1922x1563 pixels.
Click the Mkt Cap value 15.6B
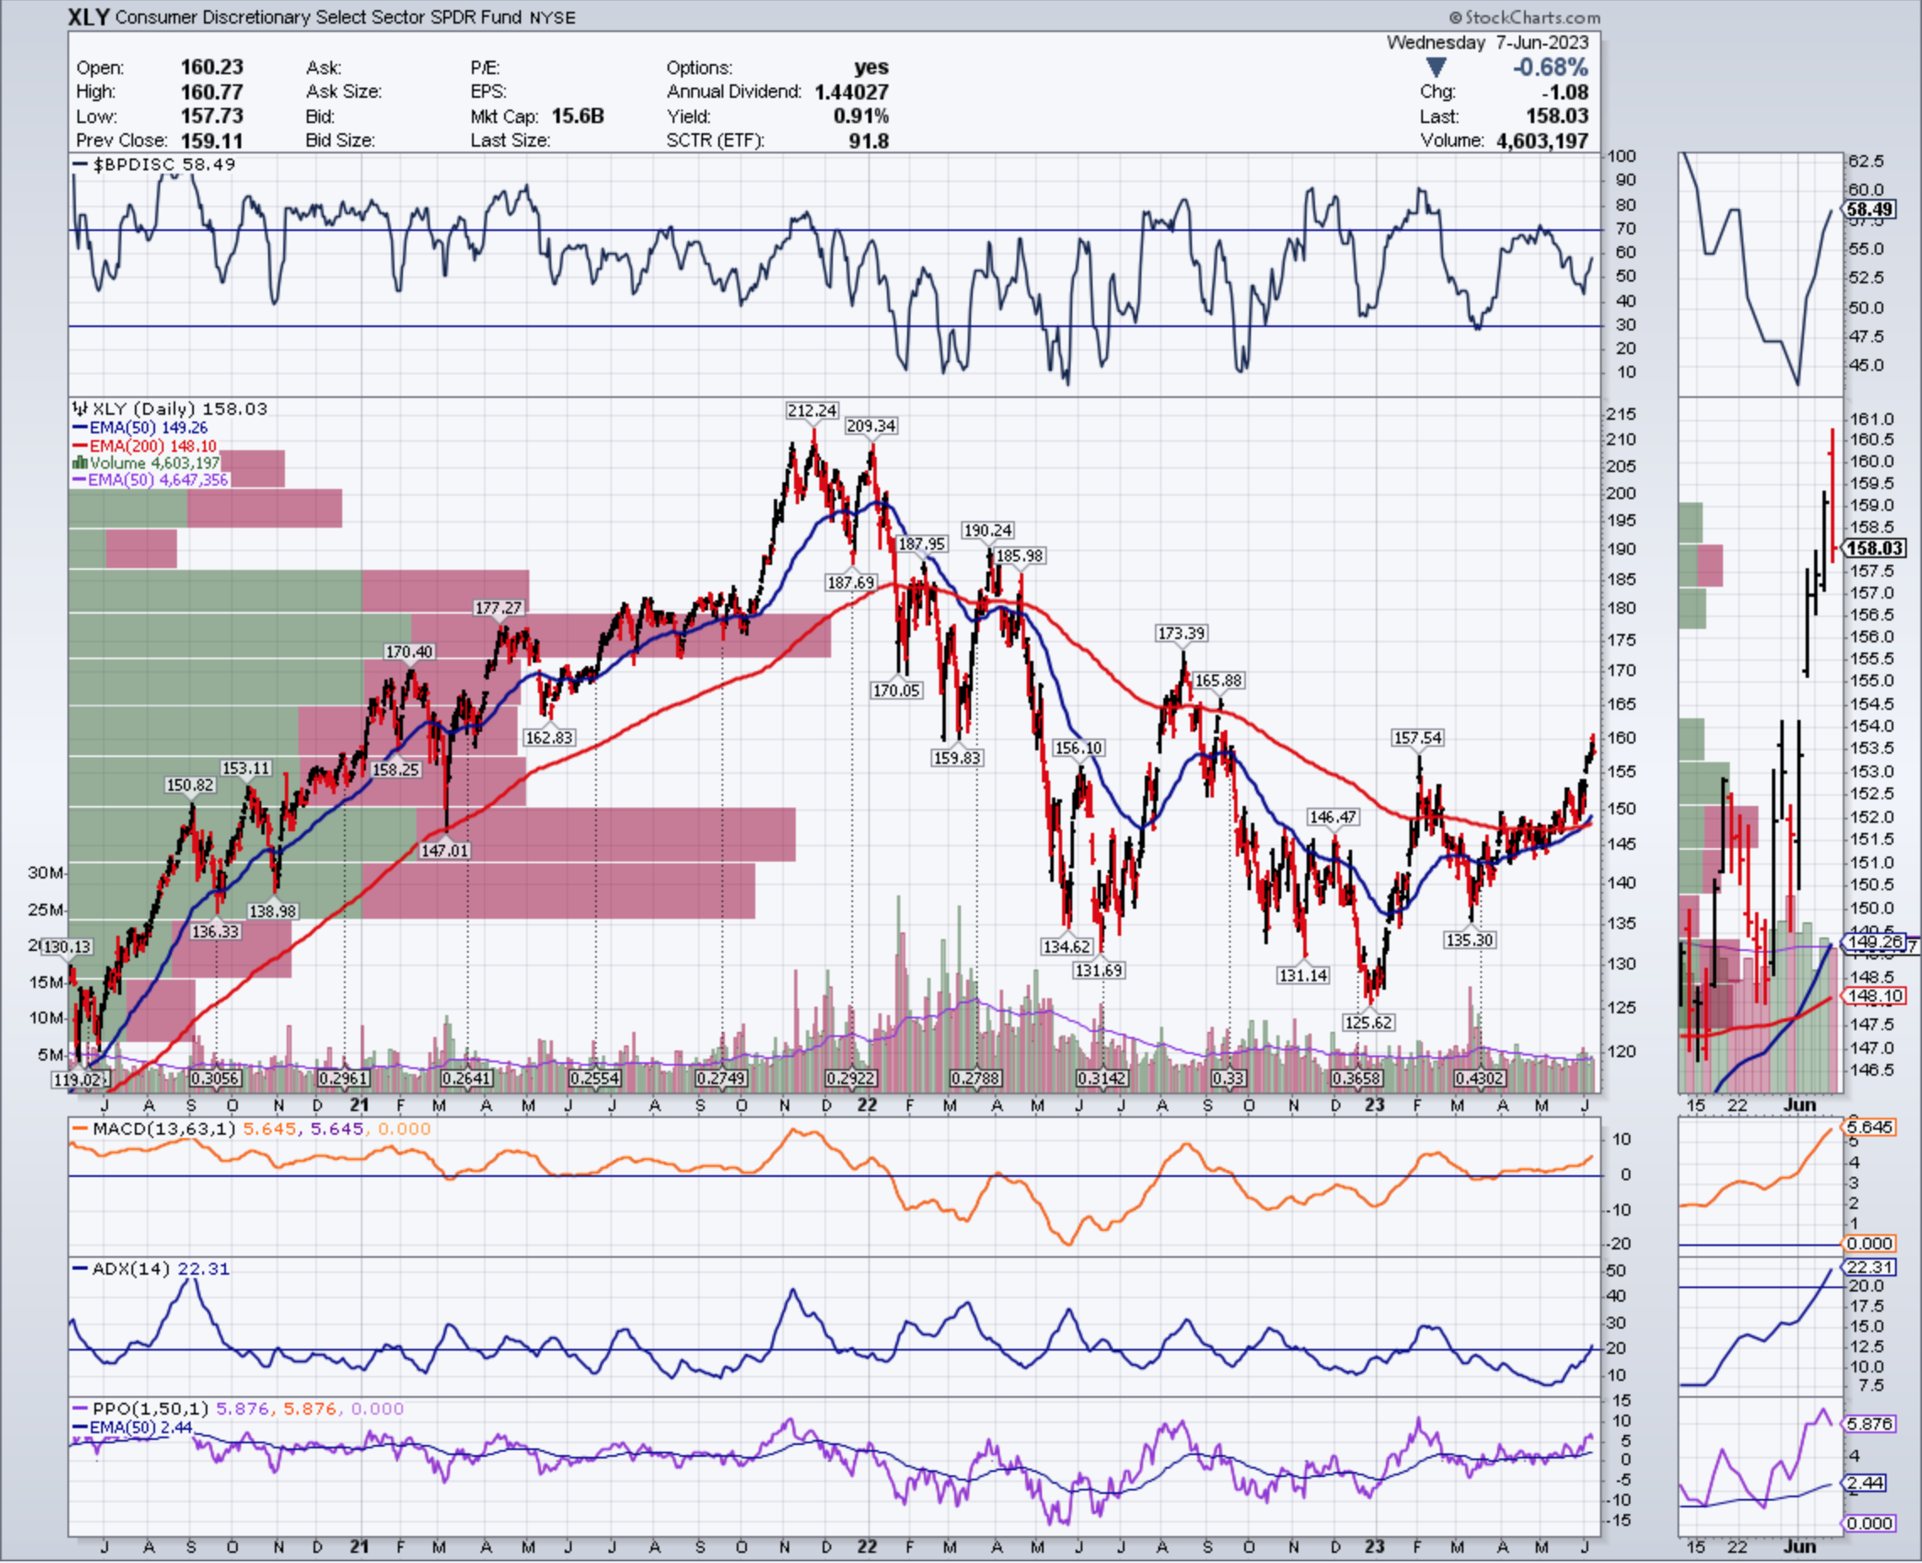point(577,116)
